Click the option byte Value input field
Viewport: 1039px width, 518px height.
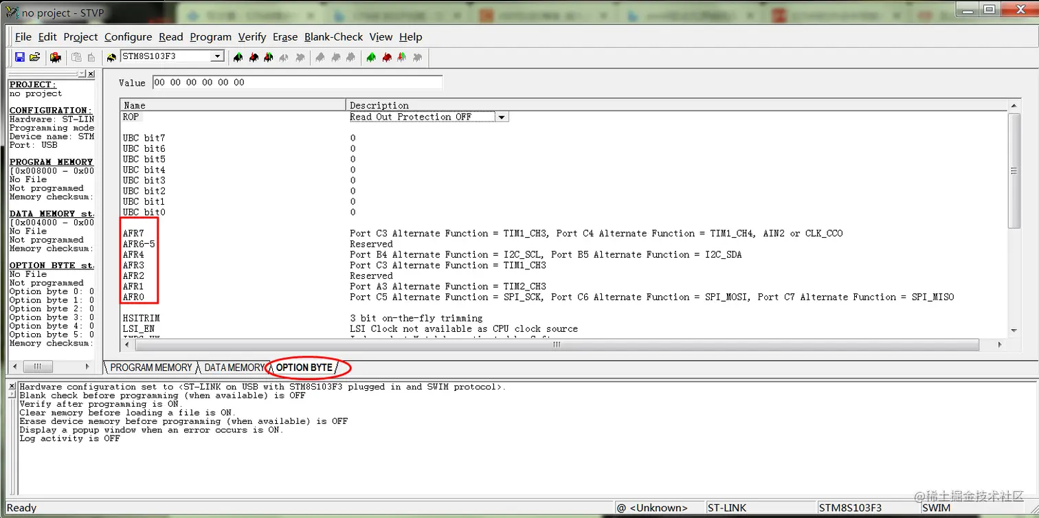coord(297,82)
